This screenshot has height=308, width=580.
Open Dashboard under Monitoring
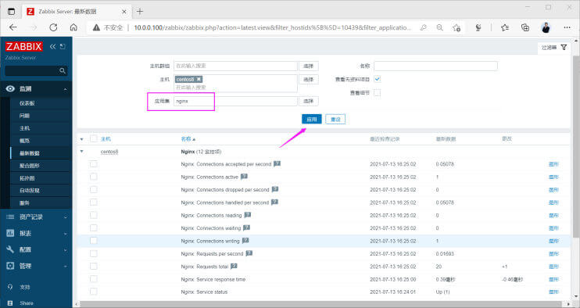pos(27,103)
